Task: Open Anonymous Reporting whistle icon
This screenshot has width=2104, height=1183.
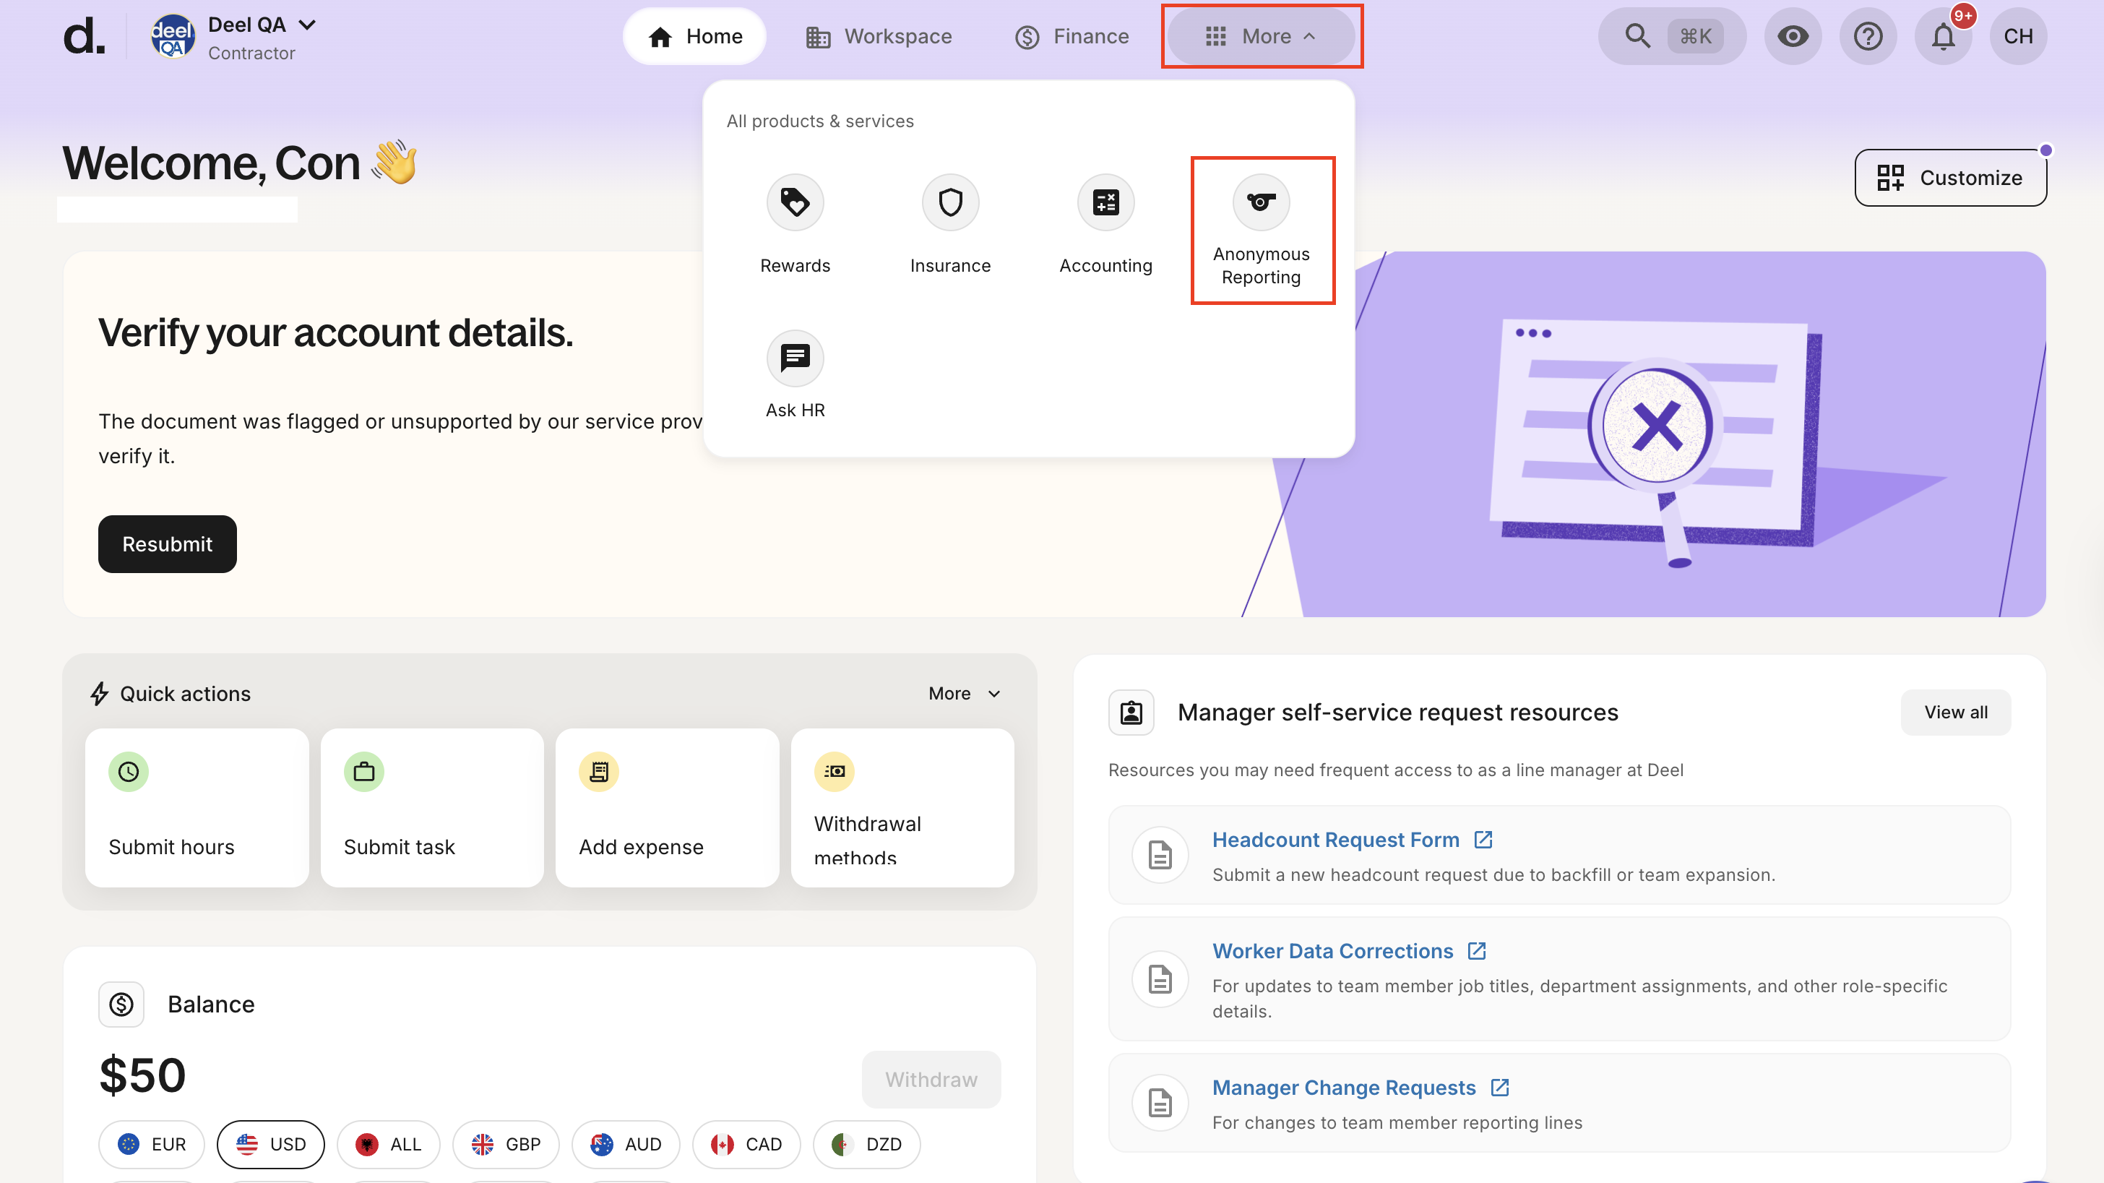Action: pyautogui.click(x=1260, y=202)
